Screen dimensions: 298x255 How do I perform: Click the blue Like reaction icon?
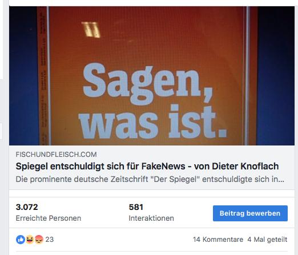point(21,240)
